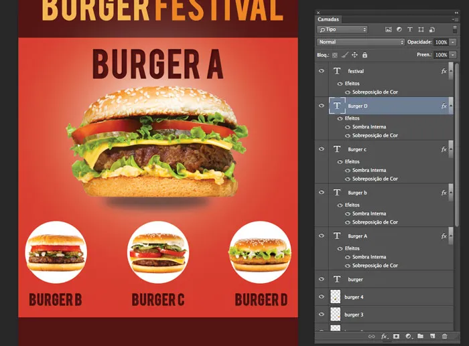Image resolution: width=469 pixels, height=346 pixels.
Task: Open the Opacidade slider arrow
Action: 453,42
